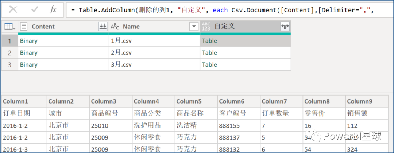
Task: Click the Column1 preview header
Action: [x=24, y=101]
